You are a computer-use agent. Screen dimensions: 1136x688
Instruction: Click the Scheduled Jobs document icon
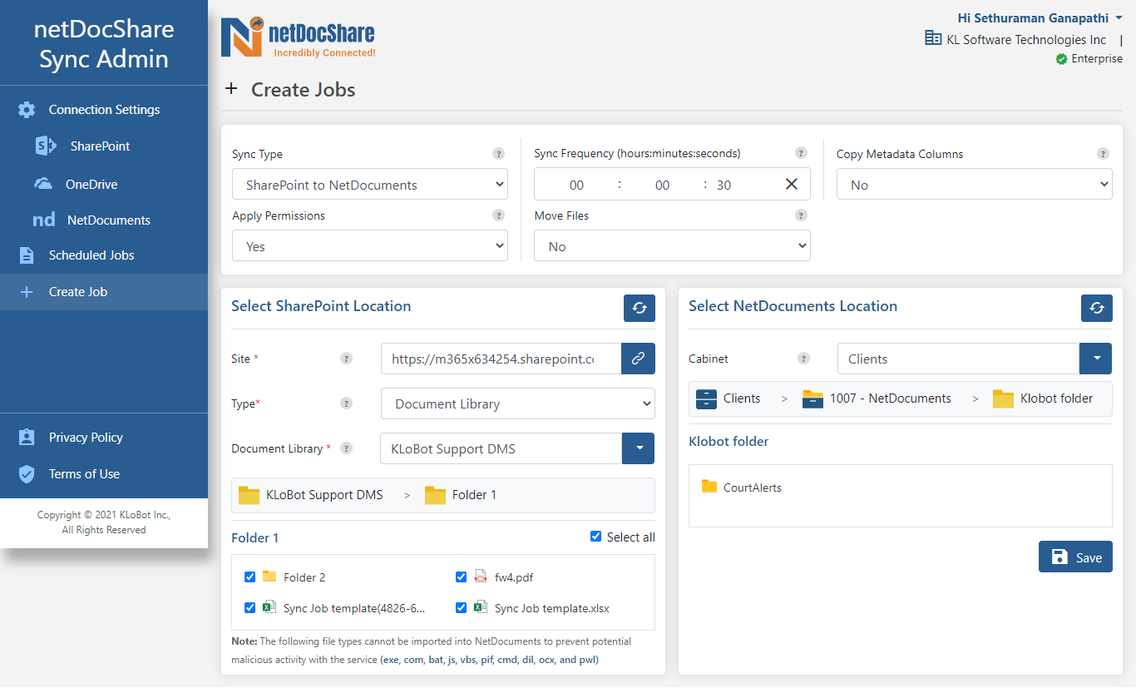(27, 255)
